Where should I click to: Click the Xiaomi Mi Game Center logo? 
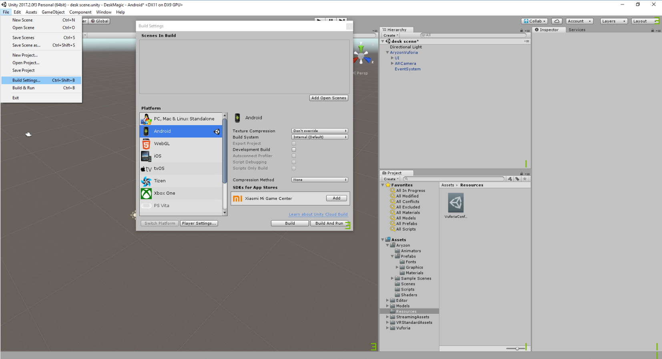point(238,198)
